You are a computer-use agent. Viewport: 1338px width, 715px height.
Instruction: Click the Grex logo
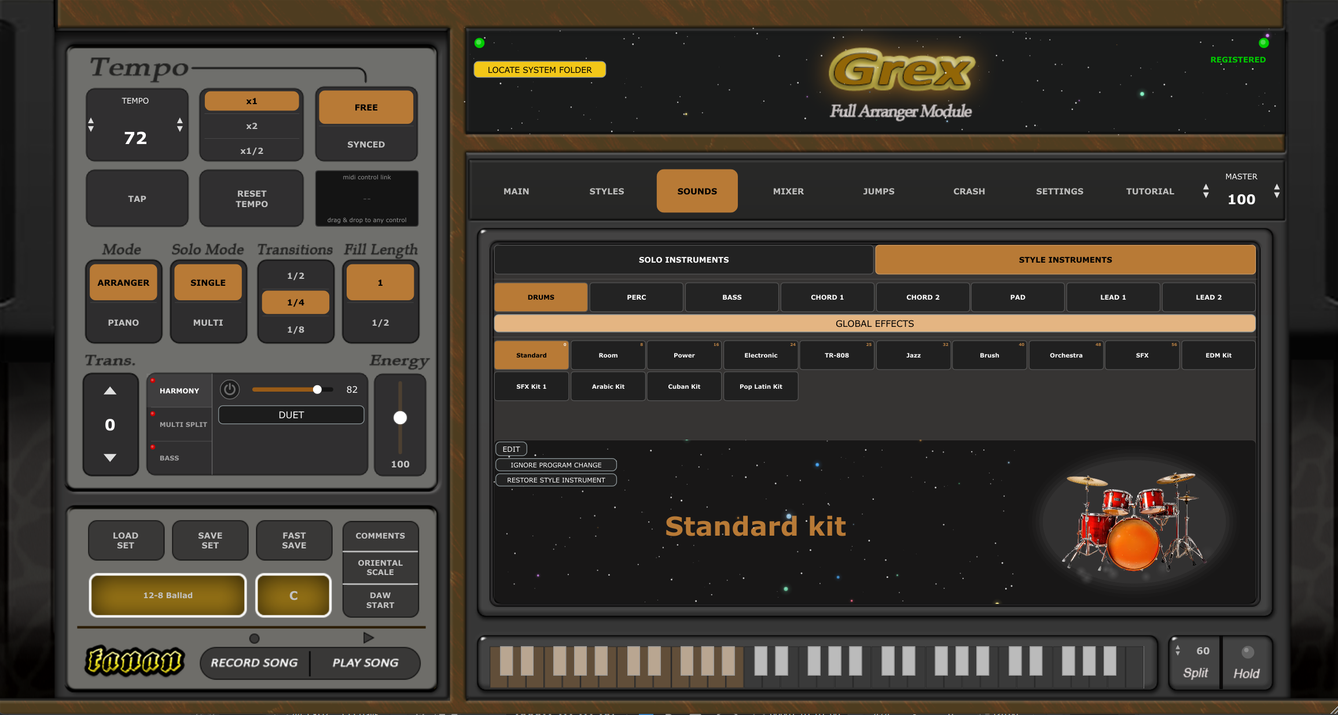901,71
